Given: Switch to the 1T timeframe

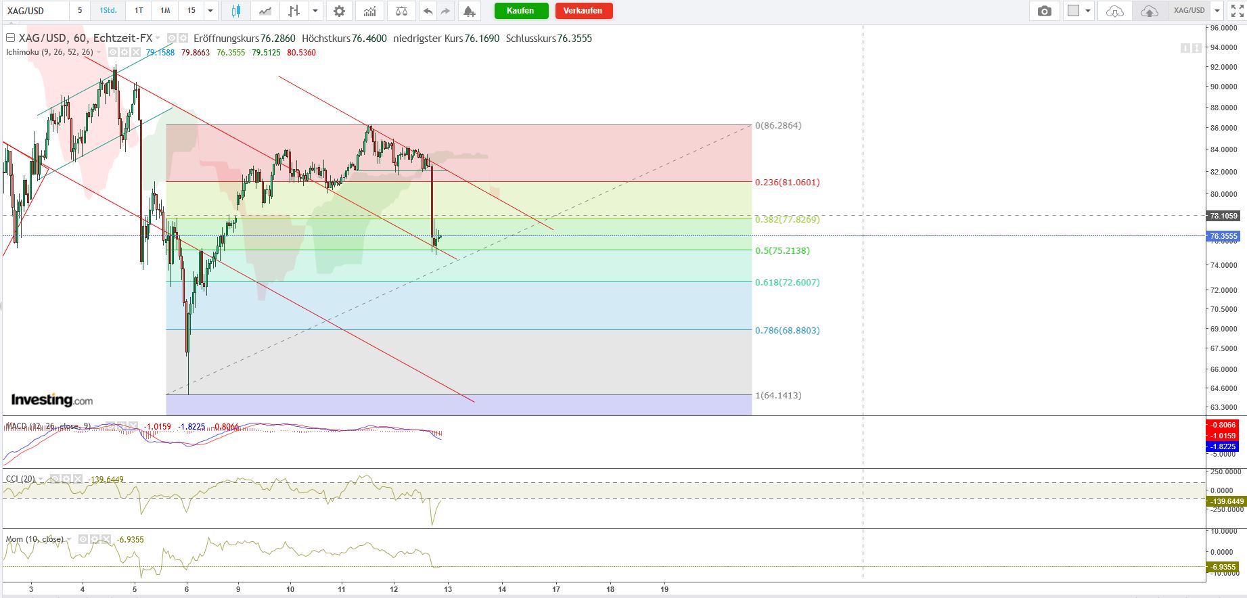Looking at the screenshot, I should (139, 11).
